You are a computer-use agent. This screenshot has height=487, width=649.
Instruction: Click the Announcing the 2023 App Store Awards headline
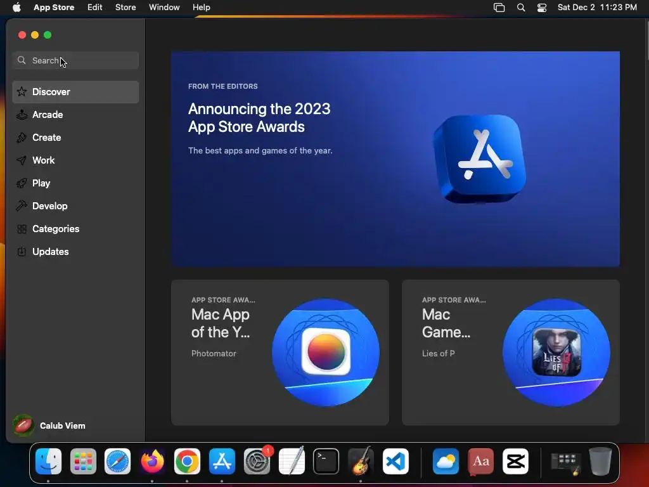point(259,117)
